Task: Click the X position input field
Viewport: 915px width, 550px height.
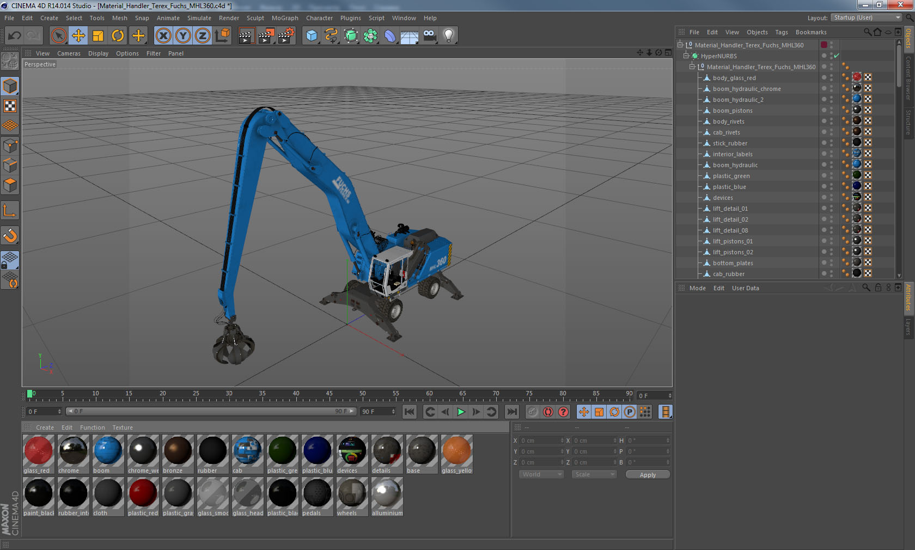Action: point(542,441)
